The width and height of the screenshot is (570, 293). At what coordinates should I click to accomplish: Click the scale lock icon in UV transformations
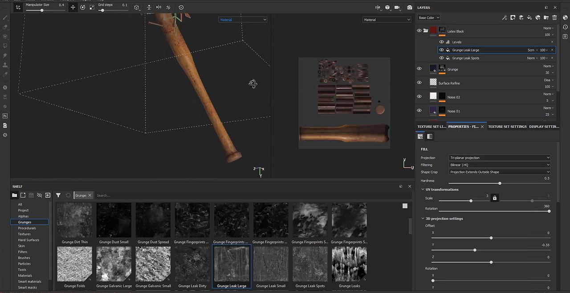click(x=494, y=198)
